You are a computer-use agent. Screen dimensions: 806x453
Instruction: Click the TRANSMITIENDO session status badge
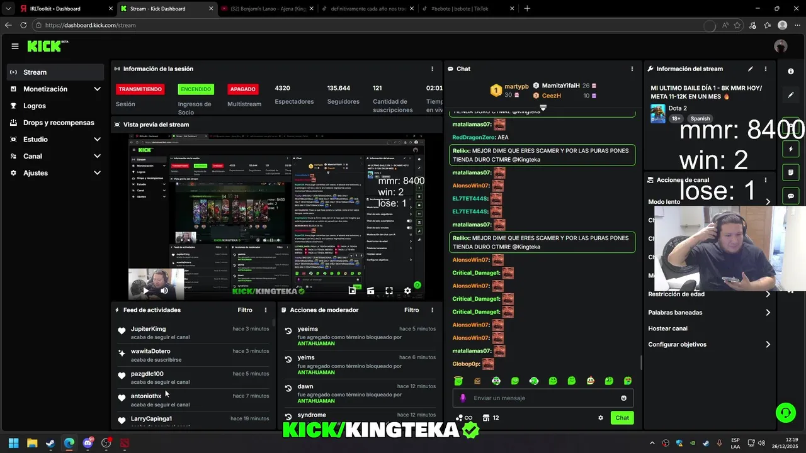pos(140,89)
